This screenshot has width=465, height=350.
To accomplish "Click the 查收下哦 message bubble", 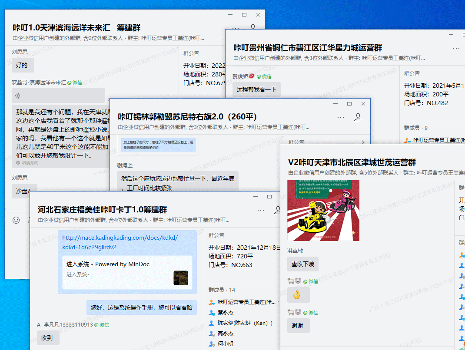I will click(x=303, y=264).
